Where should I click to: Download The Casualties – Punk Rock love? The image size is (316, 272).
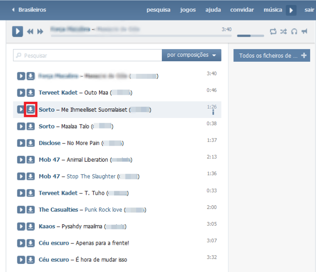click(30, 210)
